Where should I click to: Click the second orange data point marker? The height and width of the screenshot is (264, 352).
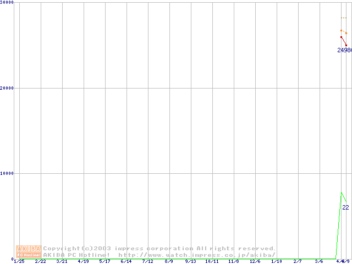(x=346, y=33)
